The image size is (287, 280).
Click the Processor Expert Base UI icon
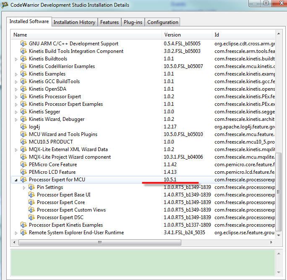31,195
